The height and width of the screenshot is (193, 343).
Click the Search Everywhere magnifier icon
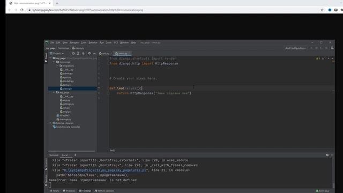tap(332, 48)
